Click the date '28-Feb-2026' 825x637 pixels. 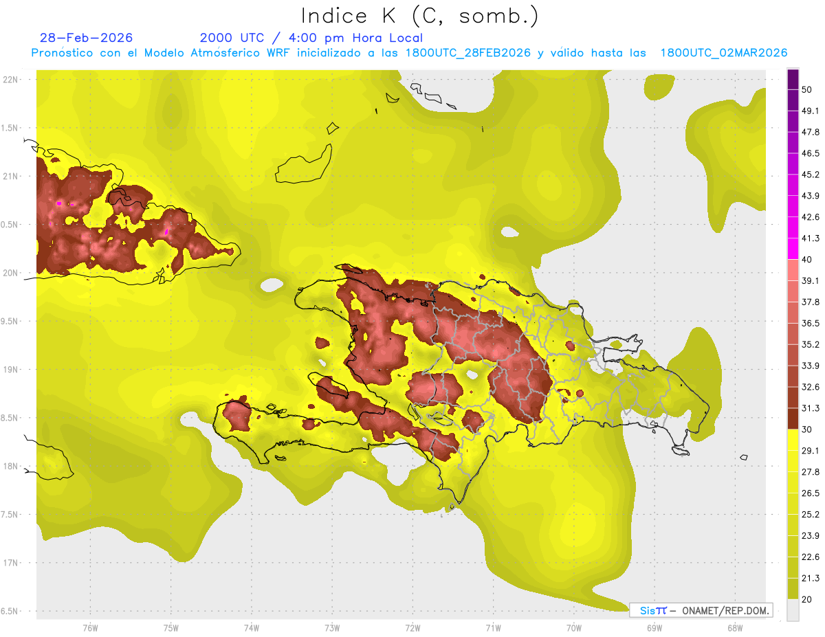pyautogui.click(x=87, y=38)
